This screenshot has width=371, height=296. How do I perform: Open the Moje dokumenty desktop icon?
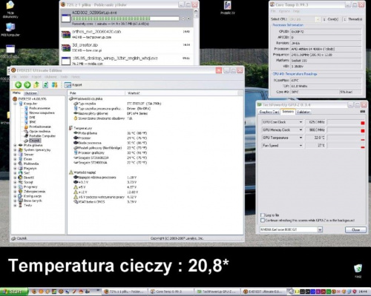click(10, 10)
